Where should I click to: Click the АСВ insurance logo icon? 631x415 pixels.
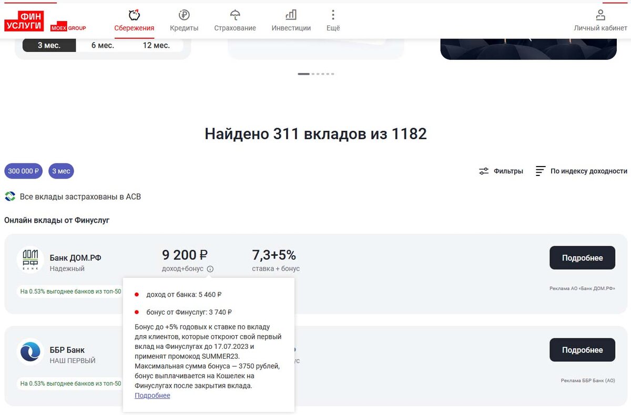pyautogui.click(x=10, y=197)
